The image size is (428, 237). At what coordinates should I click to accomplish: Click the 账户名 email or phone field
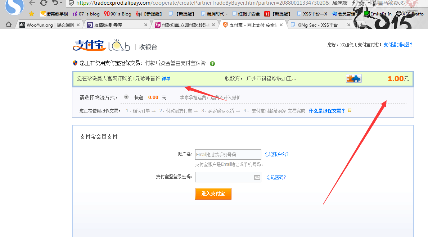[228, 154]
